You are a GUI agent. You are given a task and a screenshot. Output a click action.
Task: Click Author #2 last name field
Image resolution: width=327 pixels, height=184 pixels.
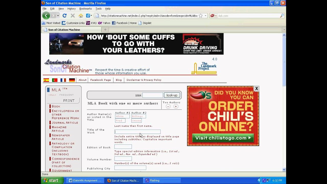pyautogui.click(x=139, y=116)
